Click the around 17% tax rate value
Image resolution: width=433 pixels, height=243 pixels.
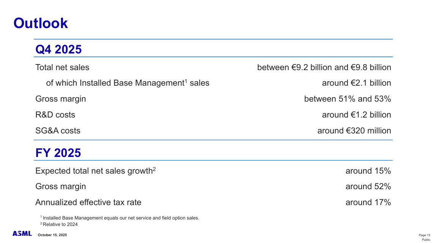coord(368,202)
